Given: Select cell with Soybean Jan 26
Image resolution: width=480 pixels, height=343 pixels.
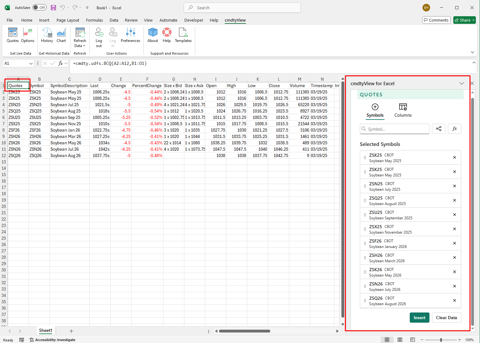Looking at the screenshot, I should [x=69, y=130].
